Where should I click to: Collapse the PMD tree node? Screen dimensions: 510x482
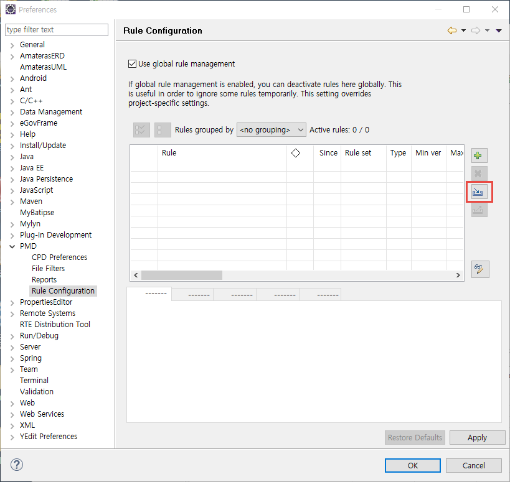pyautogui.click(x=12, y=246)
